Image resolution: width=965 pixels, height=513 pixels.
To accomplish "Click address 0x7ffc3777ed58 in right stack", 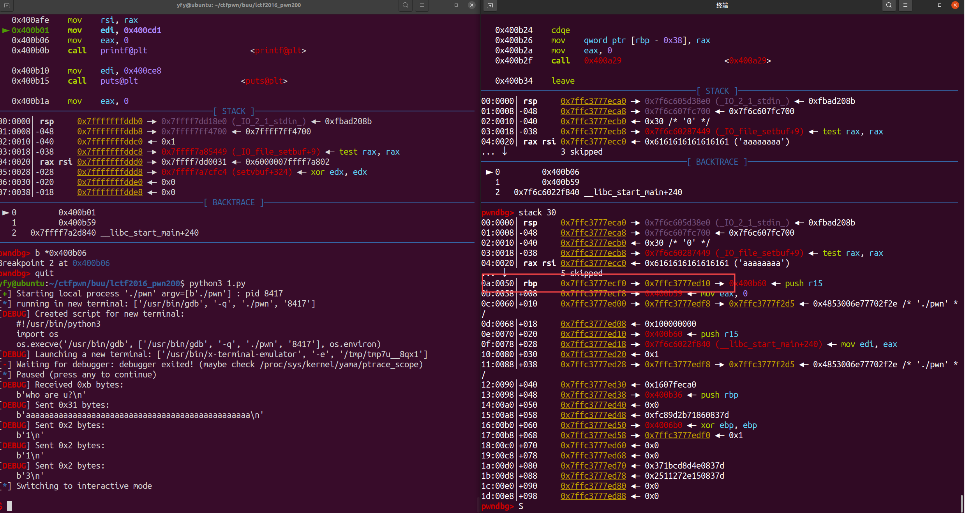I will [x=593, y=435].
